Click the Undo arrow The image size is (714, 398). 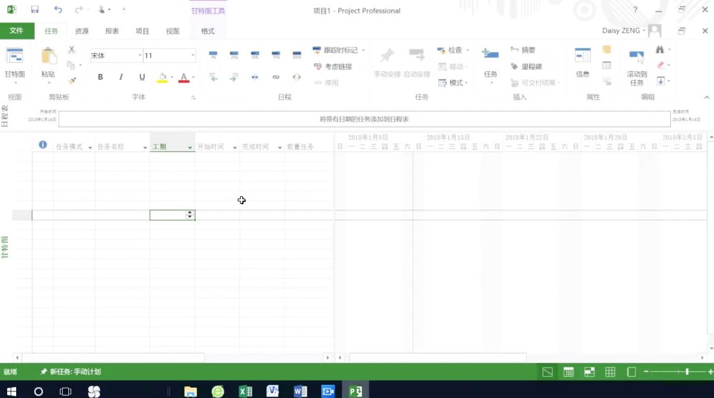coord(58,10)
